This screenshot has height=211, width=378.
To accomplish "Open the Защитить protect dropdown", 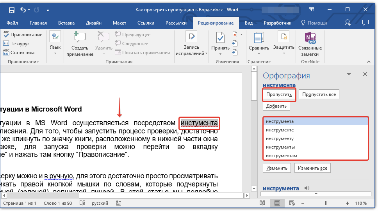I will (283, 49).
